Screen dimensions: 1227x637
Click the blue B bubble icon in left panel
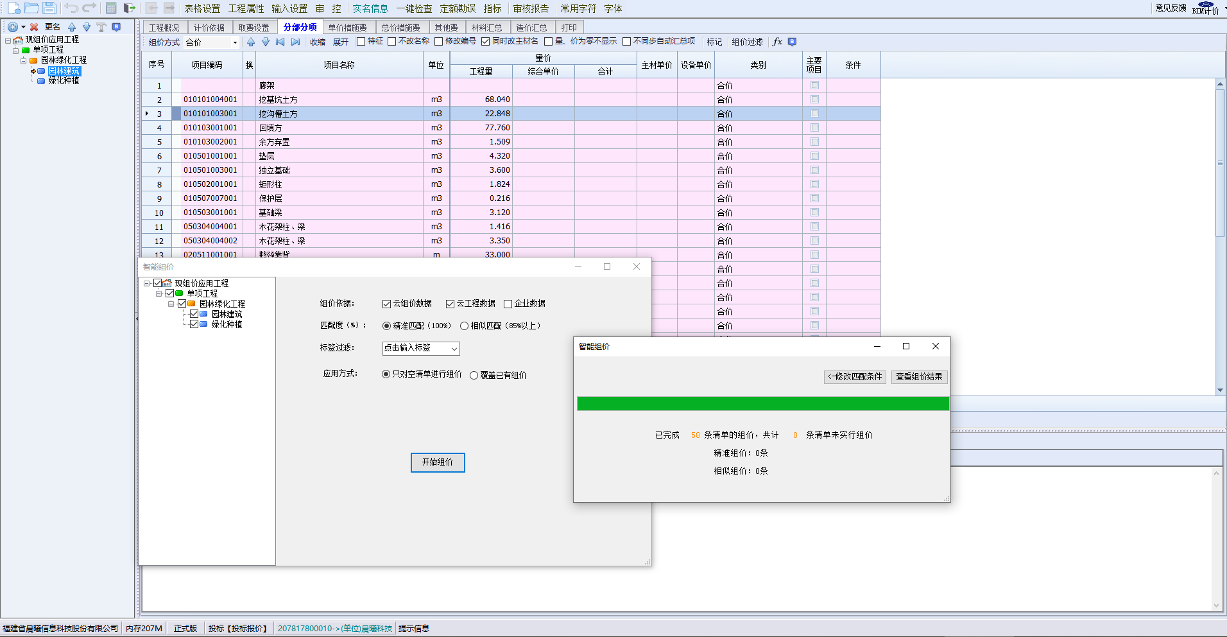tap(116, 27)
